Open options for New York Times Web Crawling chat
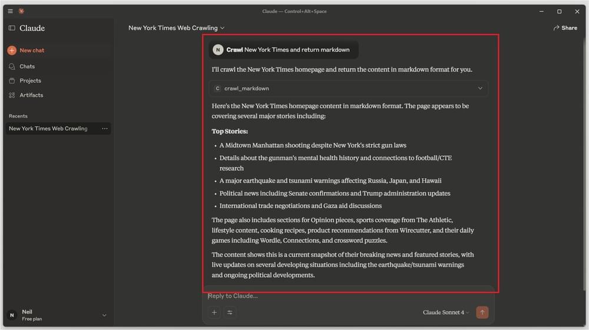This screenshot has width=589, height=330. pos(105,129)
